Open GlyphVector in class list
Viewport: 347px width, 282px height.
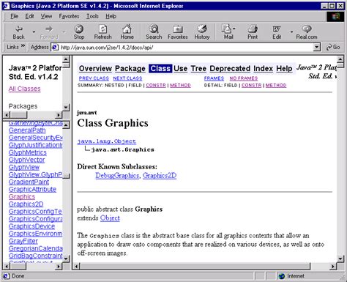pyautogui.click(x=27, y=160)
